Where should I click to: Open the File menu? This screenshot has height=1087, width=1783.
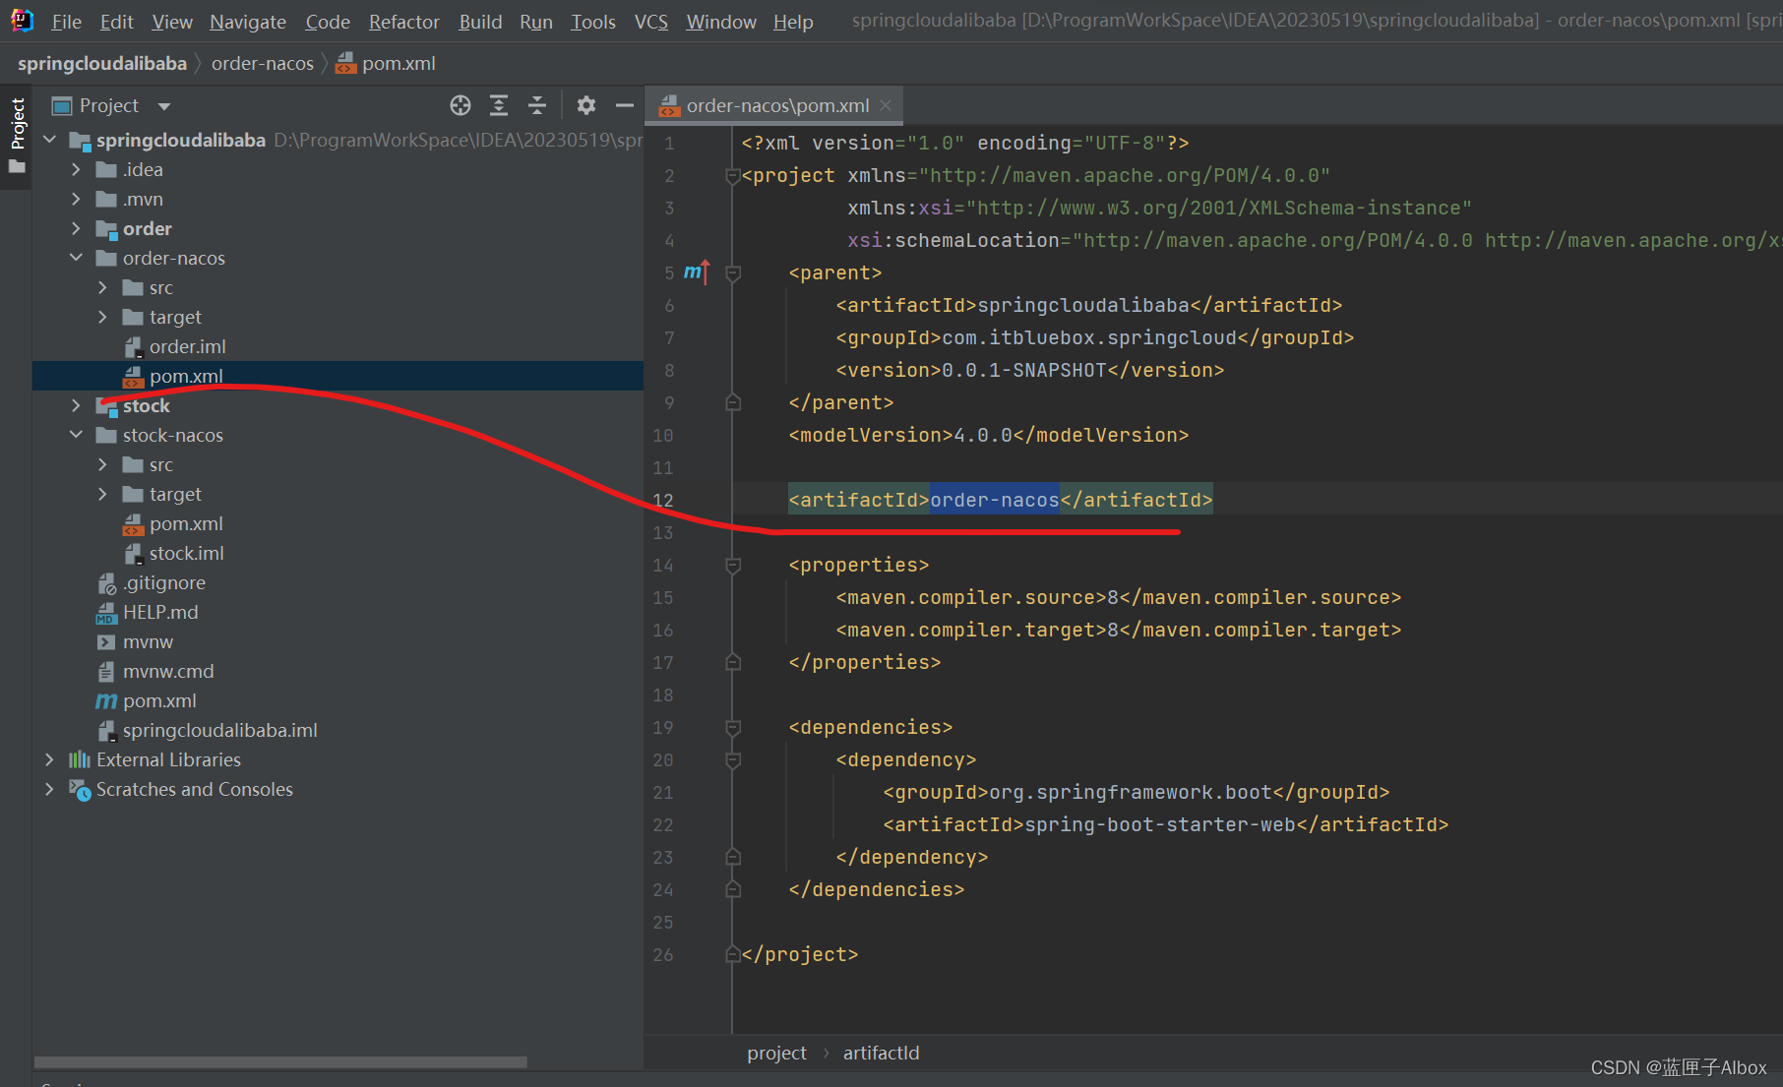pos(66,22)
